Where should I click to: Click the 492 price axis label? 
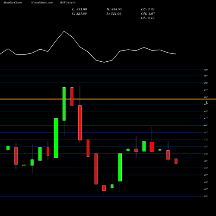206,83
